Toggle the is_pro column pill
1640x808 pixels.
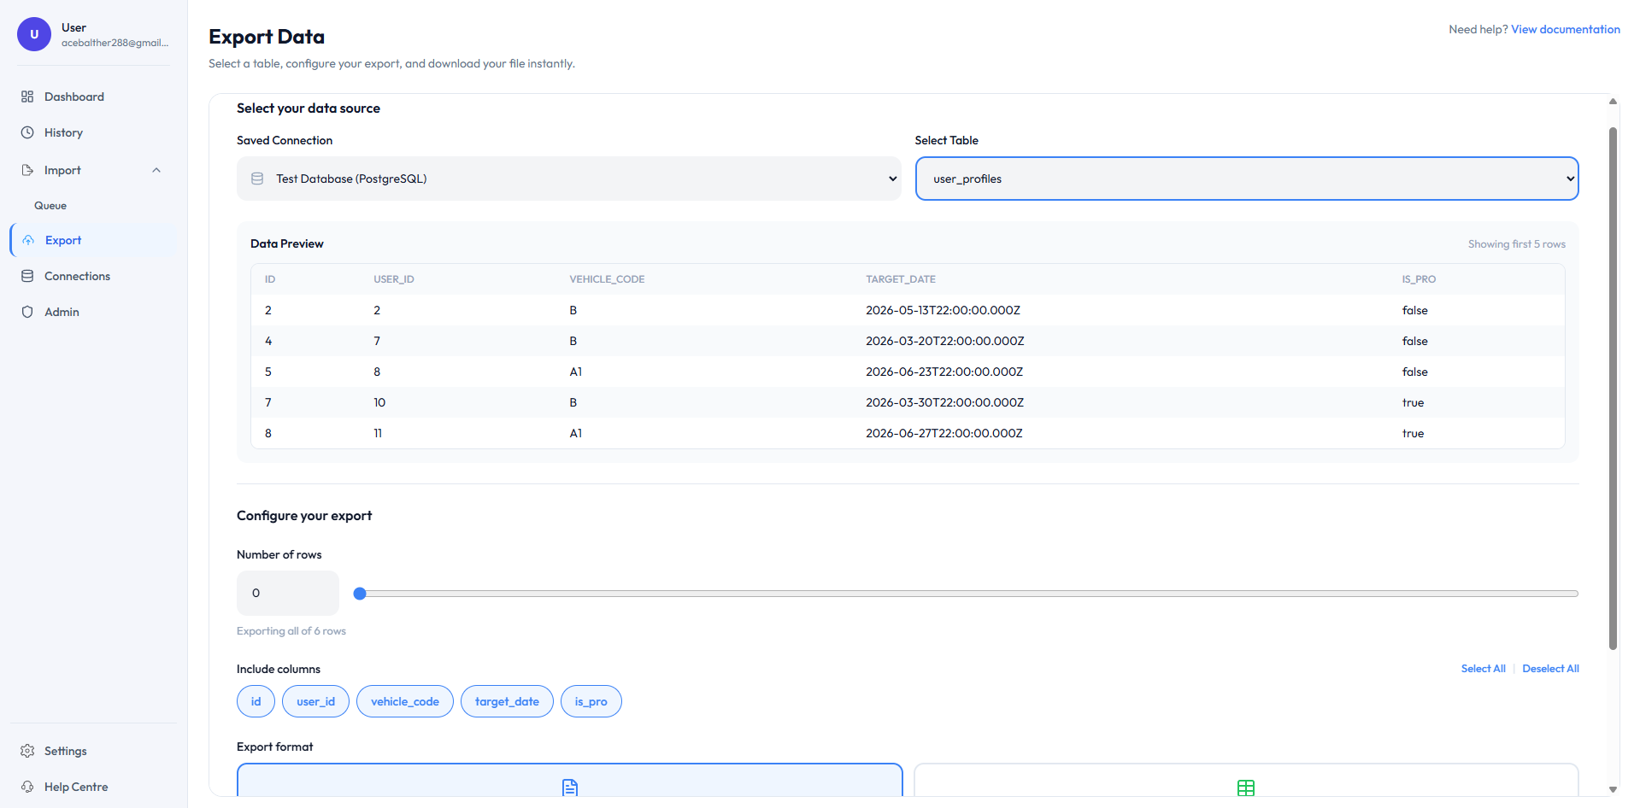pyautogui.click(x=591, y=701)
